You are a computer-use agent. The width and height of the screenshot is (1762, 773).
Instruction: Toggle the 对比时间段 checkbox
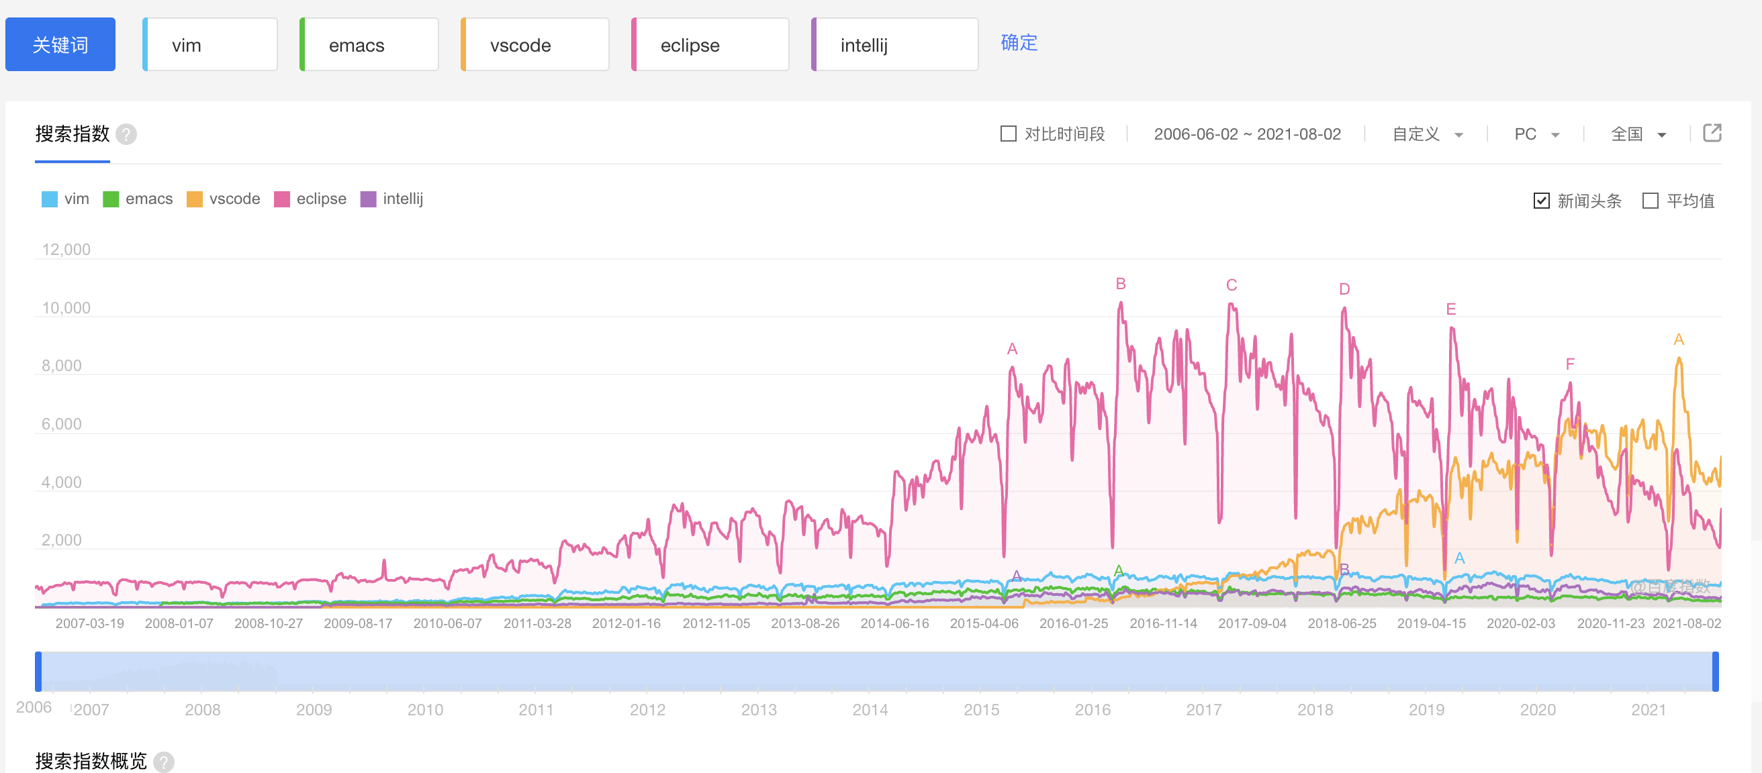[x=1008, y=134]
